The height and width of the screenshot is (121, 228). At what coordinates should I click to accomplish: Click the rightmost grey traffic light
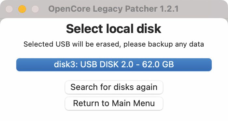click(x=35, y=9)
